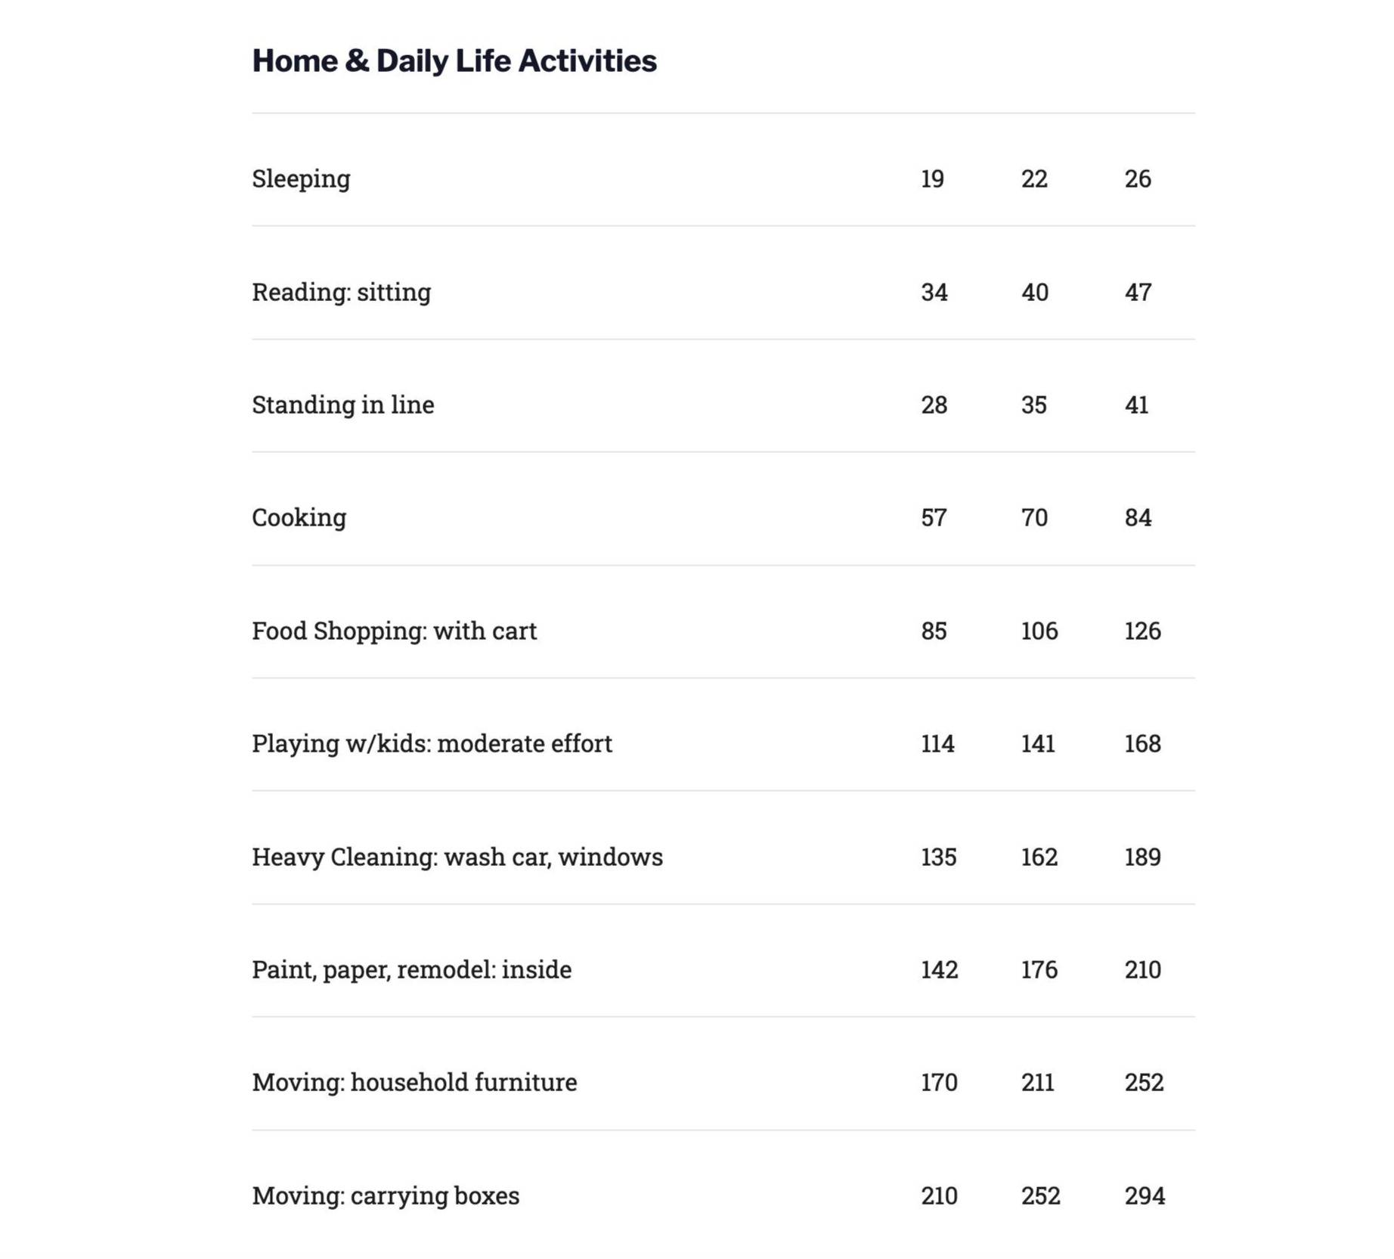Select value 47 in Reading row

pos(1138,292)
